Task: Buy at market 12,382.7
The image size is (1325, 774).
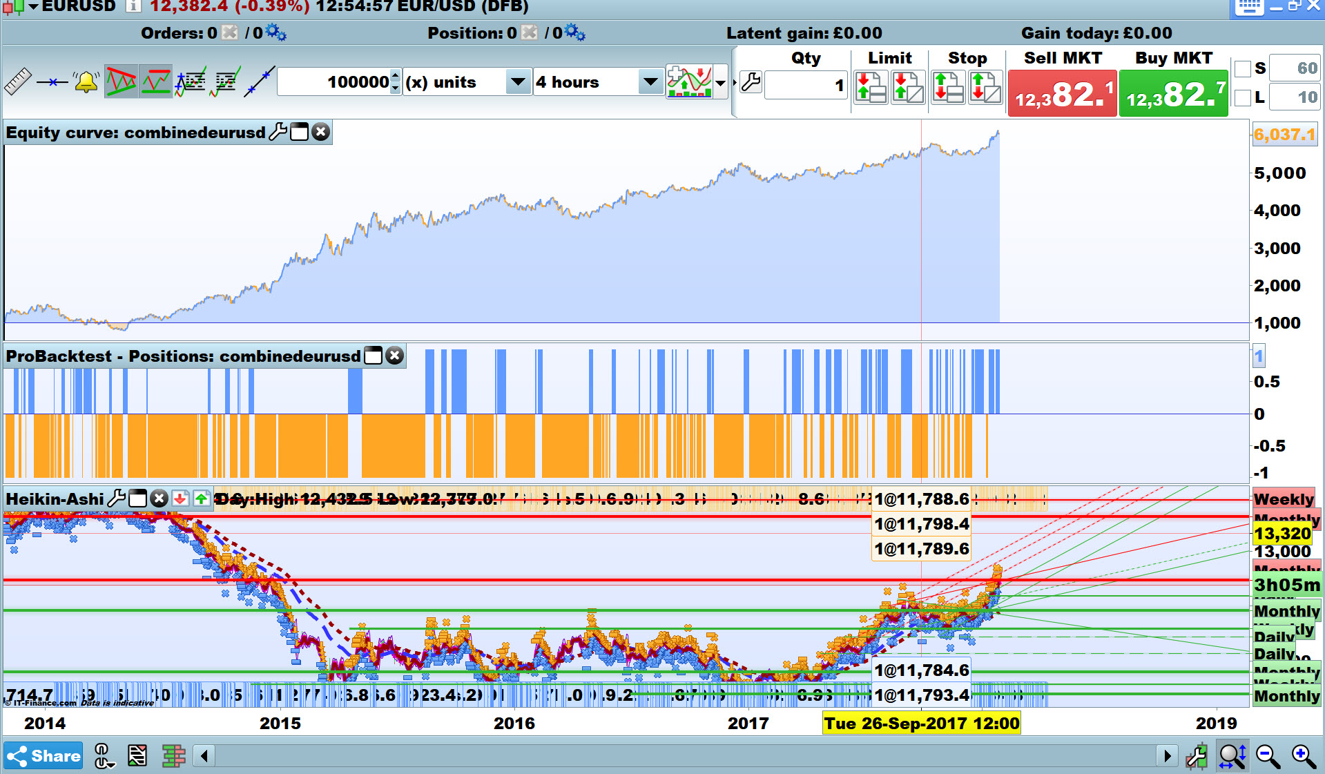Action: tap(1174, 93)
